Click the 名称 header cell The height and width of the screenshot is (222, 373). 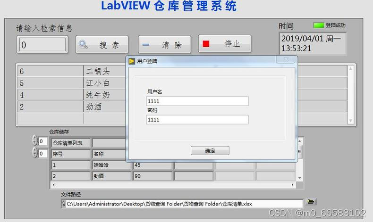[109, 154]
